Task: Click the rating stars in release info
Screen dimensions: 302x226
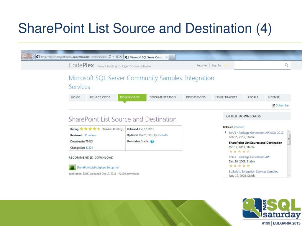Action: click(x=90, y=129)
